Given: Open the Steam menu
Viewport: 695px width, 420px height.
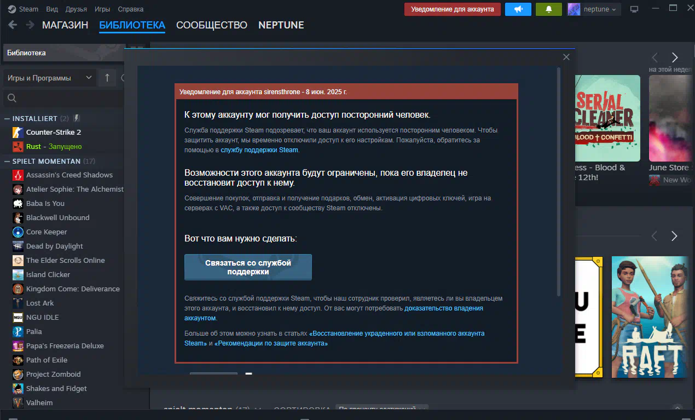Looking at the screenshot, I should coord(27,9).
